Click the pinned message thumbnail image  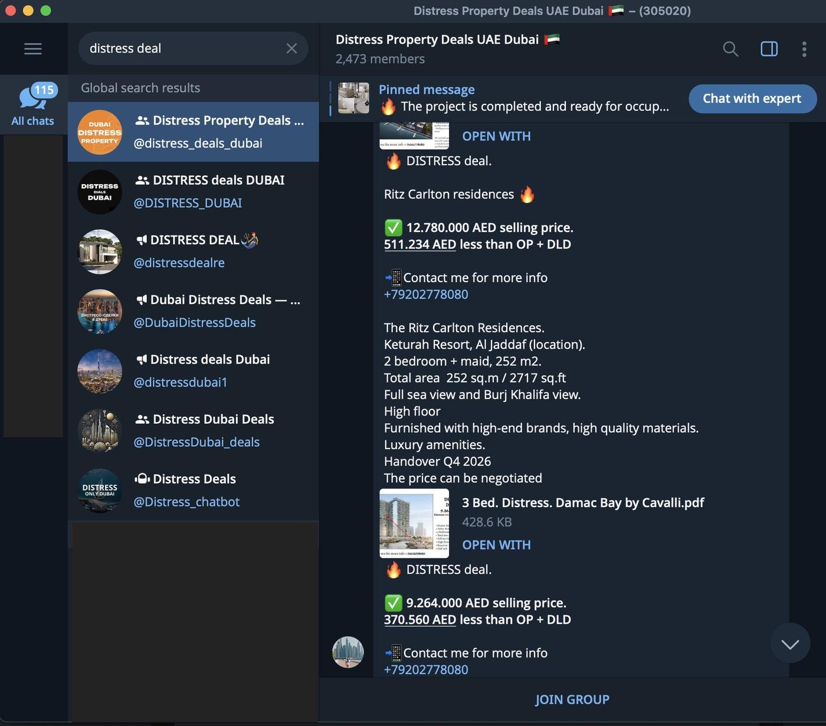pyautogui.click(x=353, y=98)
